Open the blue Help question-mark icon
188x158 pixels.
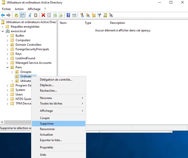[68, 15]
